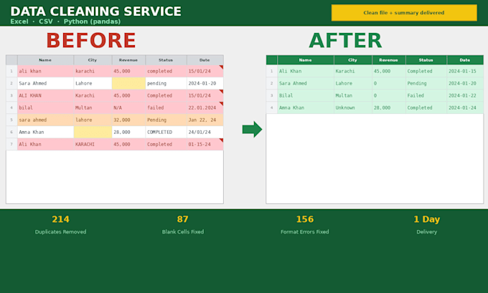The height and width of the screenshot is (293, 488).
Task: Select row number 5 in the Before table
Action: tap(11, 120)
